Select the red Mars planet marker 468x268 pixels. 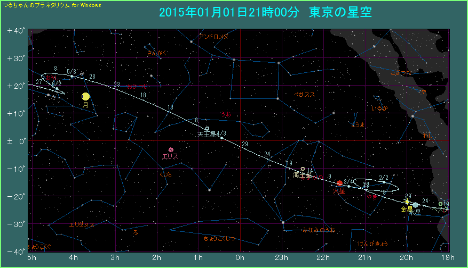339,183
